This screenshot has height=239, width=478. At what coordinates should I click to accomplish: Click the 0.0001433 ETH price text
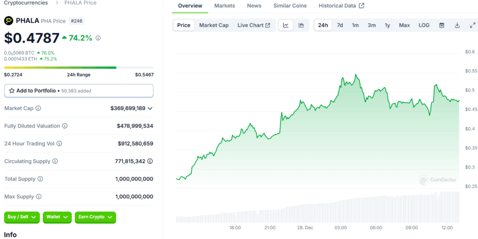[20, 59]
